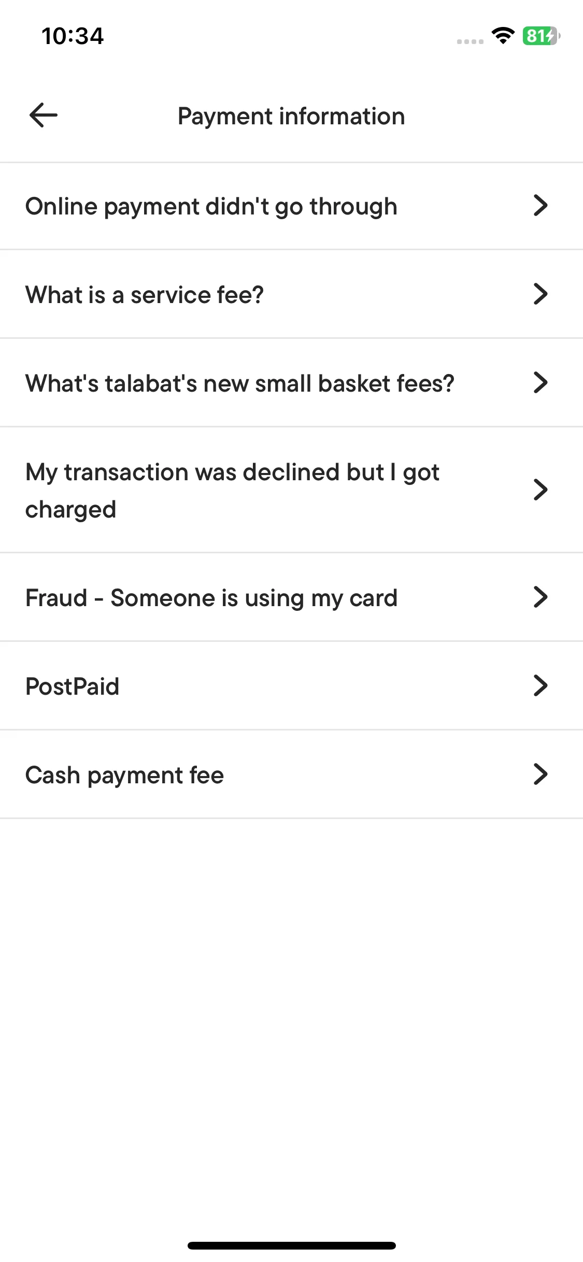Tap the battery indicator icon
This screenshot has width=583, height=1262.
pyautogui.click(x=541, y=36)
